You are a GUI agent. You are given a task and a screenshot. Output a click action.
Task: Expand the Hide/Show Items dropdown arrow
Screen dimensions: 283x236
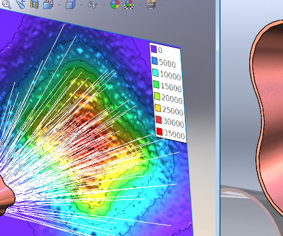[x=104, y=5]
